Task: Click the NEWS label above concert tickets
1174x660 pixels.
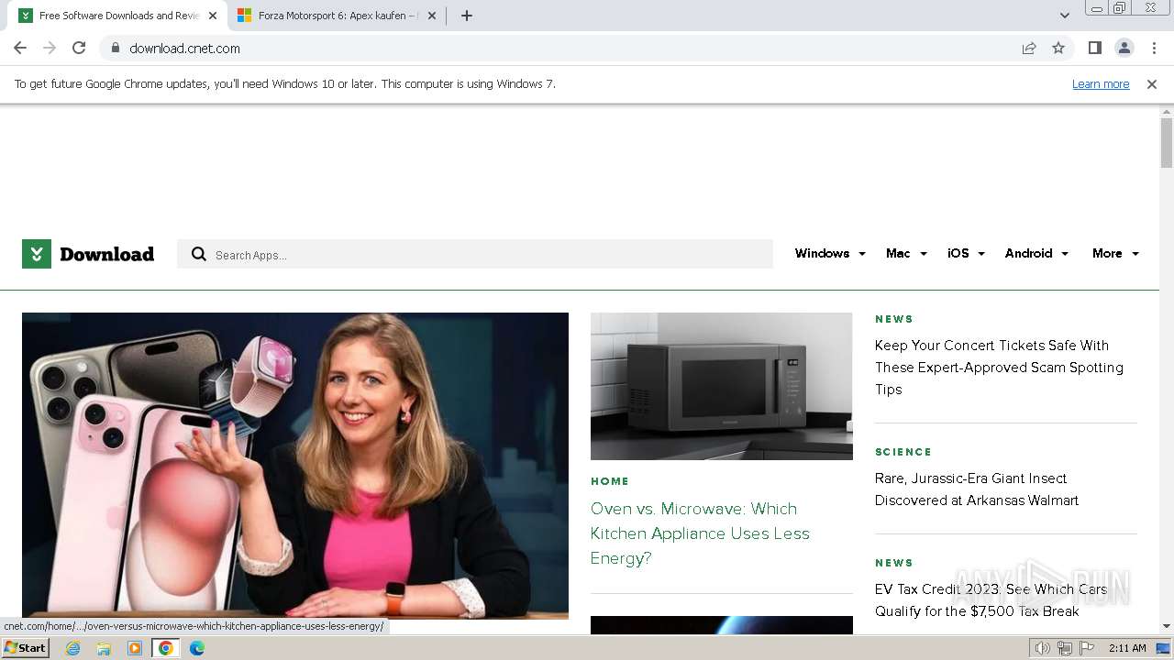Action: point(894,319)
